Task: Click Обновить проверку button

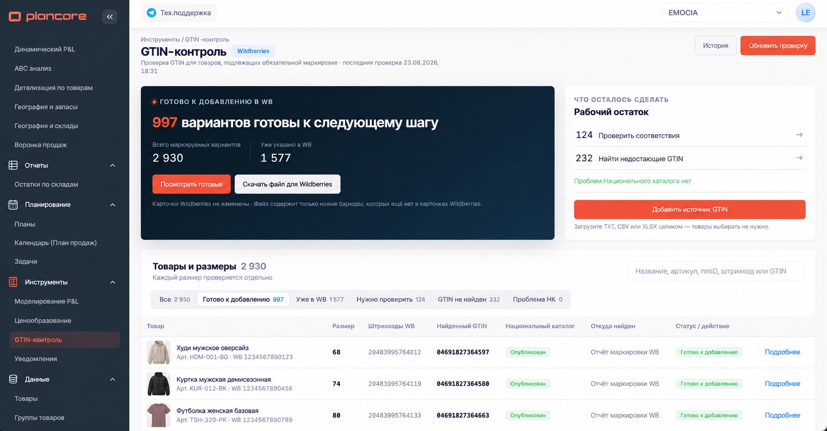Action: pyautogui.click(x=778, y=46)
